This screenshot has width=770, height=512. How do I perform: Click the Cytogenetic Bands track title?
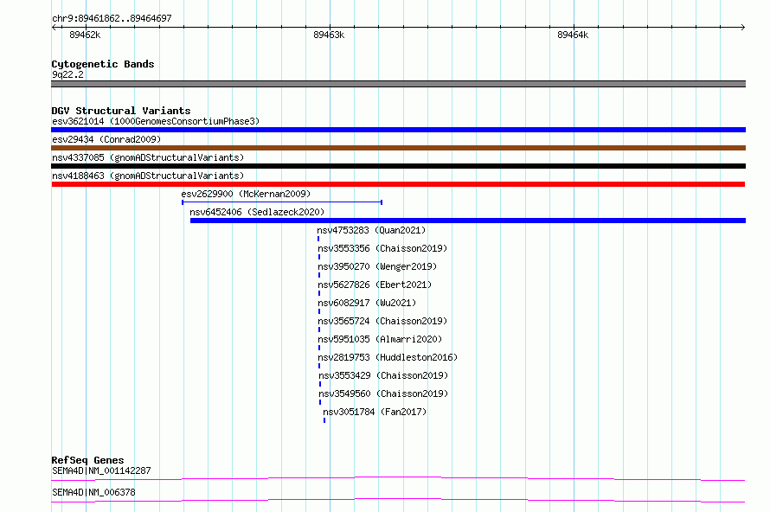point(103,64)
